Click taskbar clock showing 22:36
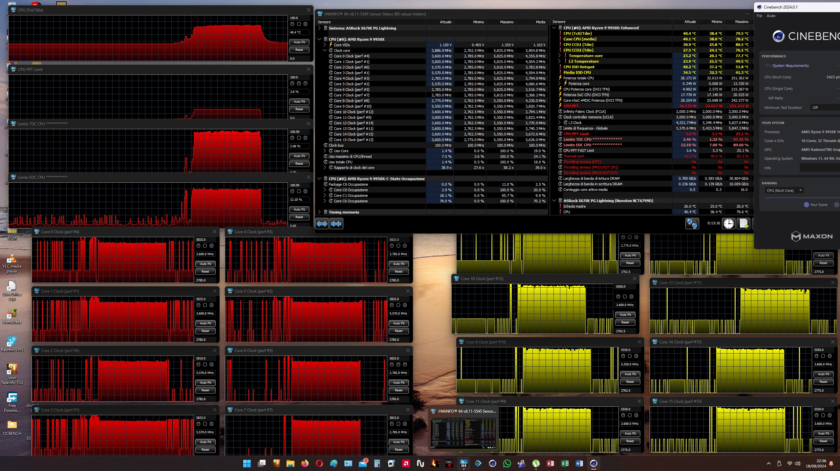 816,463
